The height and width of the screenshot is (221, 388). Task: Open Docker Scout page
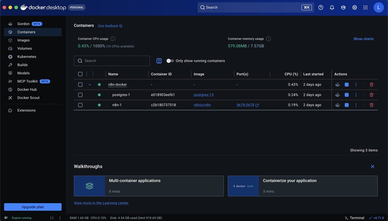pos(33,98)
